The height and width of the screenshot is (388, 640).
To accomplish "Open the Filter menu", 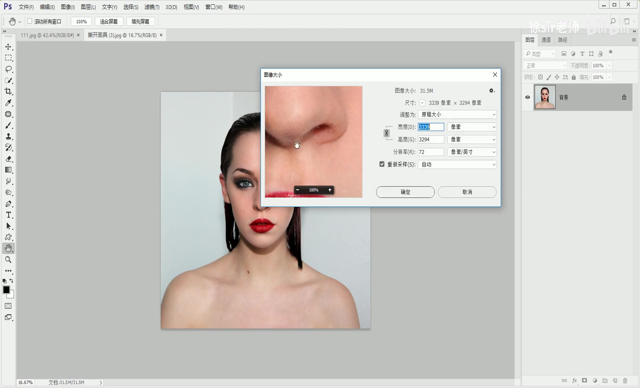I will point(152,7).
